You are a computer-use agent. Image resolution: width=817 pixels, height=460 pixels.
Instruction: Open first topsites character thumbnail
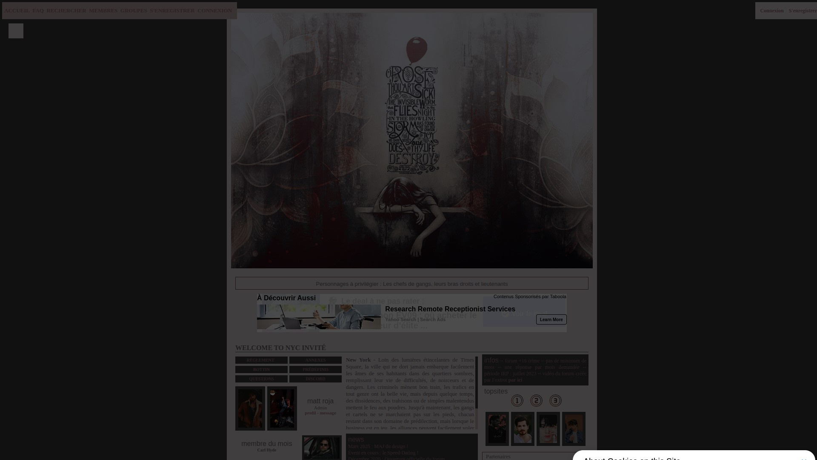[x=497, y=429]
